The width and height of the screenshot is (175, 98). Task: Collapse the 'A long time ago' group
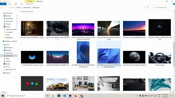pyautogui.click(x=19, y=11)
